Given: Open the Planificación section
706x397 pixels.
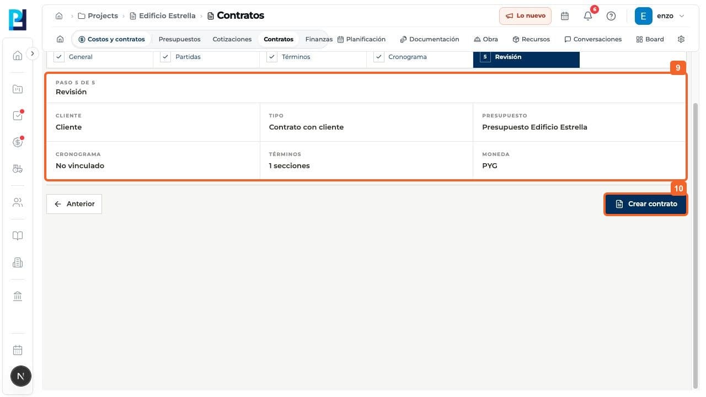Looking at the screenshot, I should 361,39.
